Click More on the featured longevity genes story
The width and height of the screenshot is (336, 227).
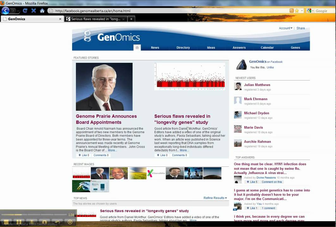(x=184, y=150)
